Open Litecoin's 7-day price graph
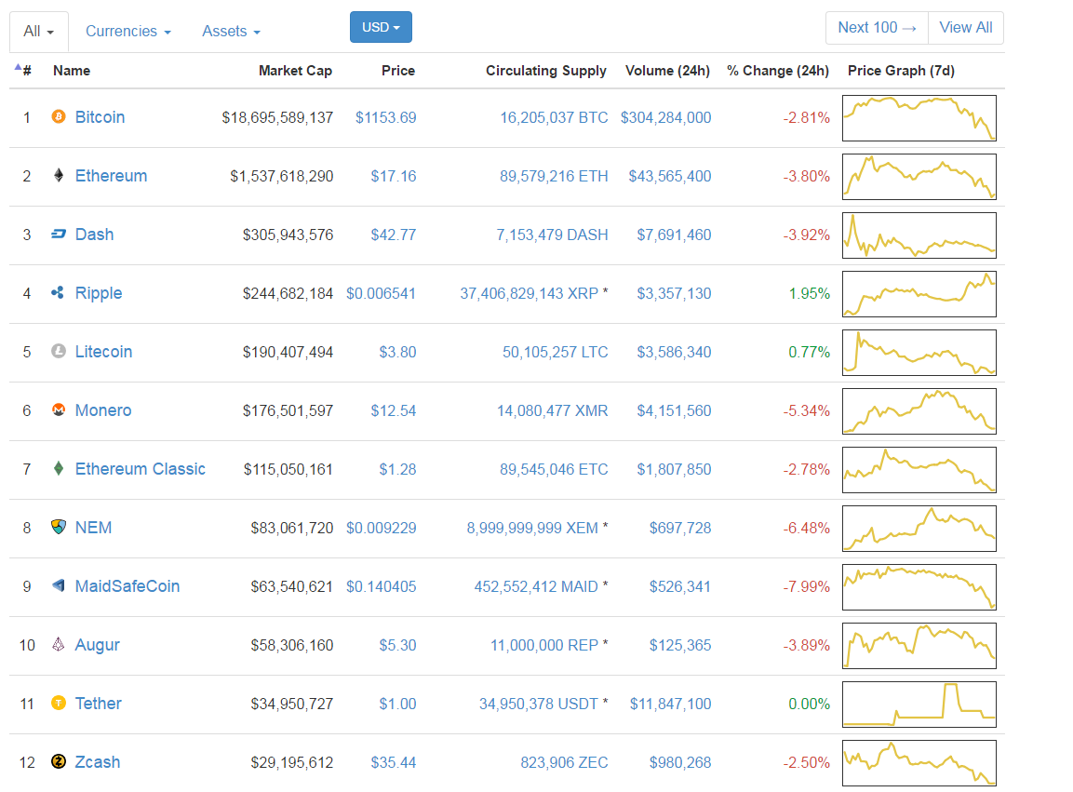The height and width of the screenshot is (792, 1073). (919, 352)
